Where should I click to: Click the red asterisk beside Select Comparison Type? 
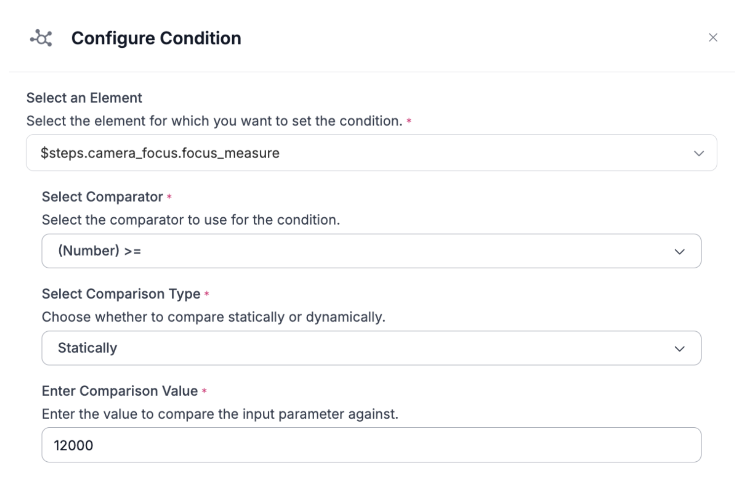tap(206, 294)
